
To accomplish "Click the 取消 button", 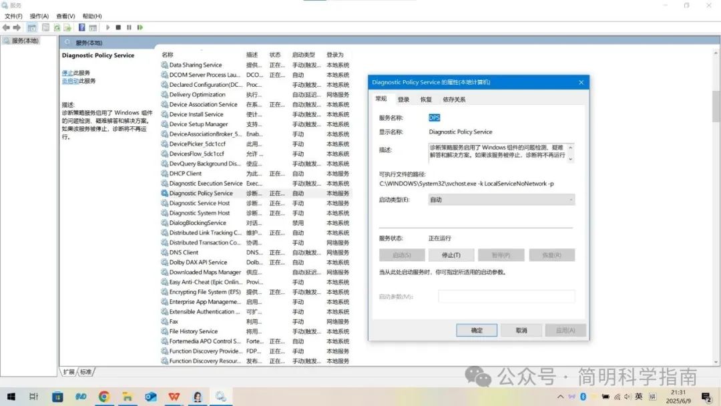I will click(x=521, y=330).
